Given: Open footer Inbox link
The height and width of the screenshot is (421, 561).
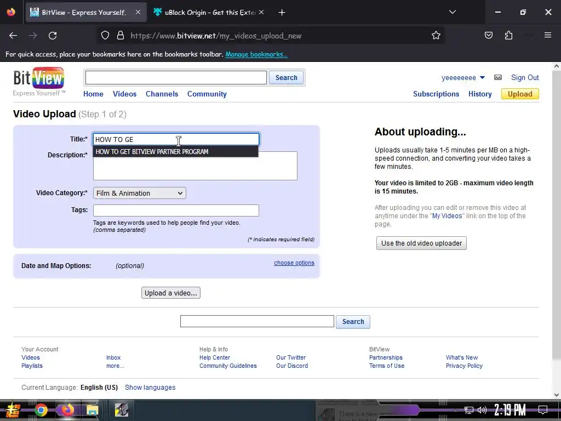Looking at the screenshot, I should point(113,357).
